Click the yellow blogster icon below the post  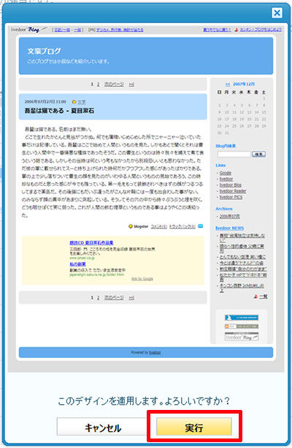coord(131,226)
